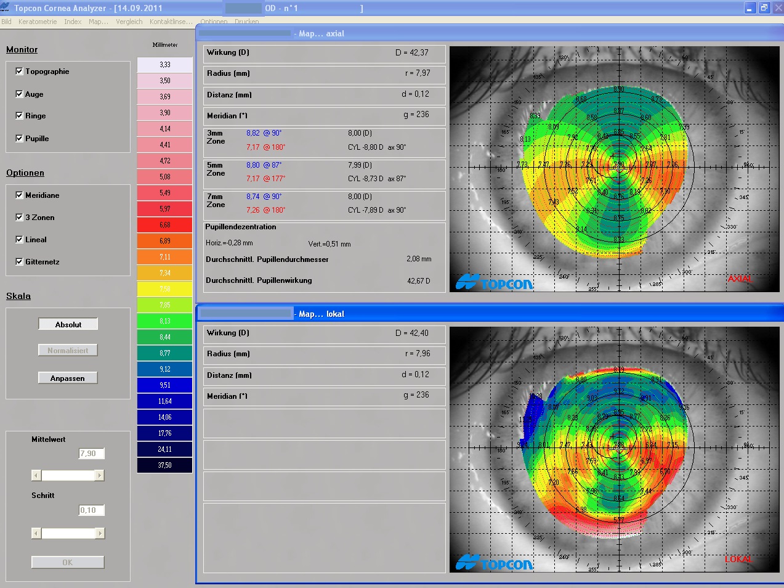The width and height of the screenshot is (784, 588).
Task: Click the Mittelwert value field 7,90
Action: coord(91,454)
